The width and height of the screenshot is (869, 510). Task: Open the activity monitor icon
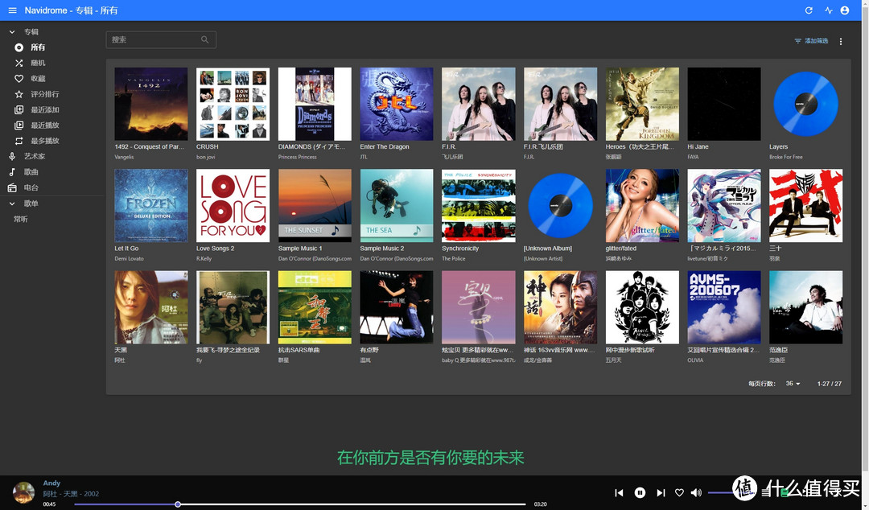[829, 10]
